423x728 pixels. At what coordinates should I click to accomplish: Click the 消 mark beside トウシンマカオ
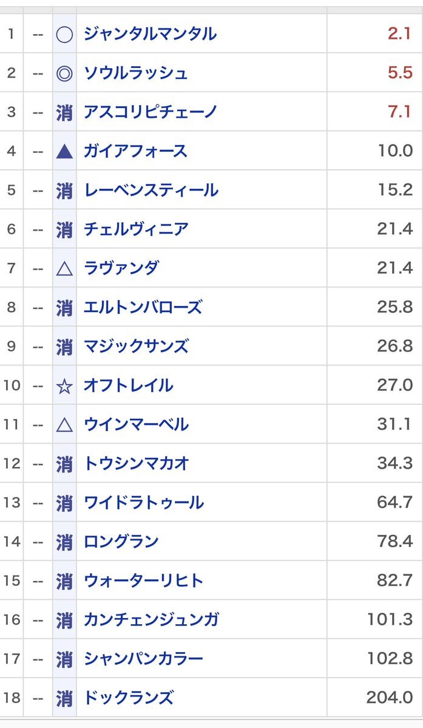click(x=64, y=464)
